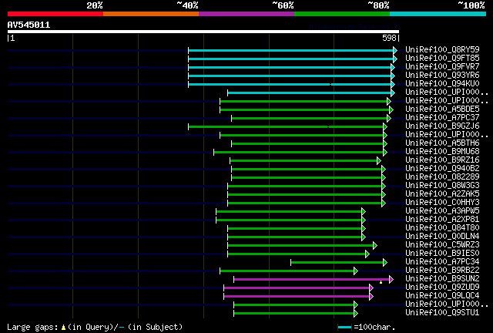
Task: Click the green alignment bar for UniRef100_B9RZ16
Action: click(304, 161)
